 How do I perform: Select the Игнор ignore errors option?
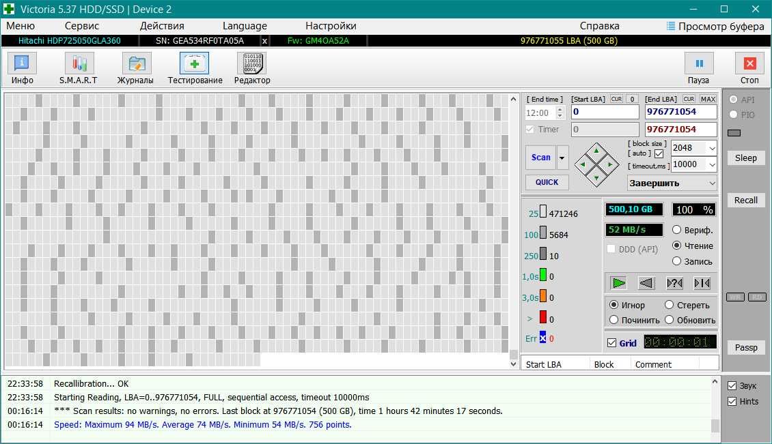[x=614, y=305]
